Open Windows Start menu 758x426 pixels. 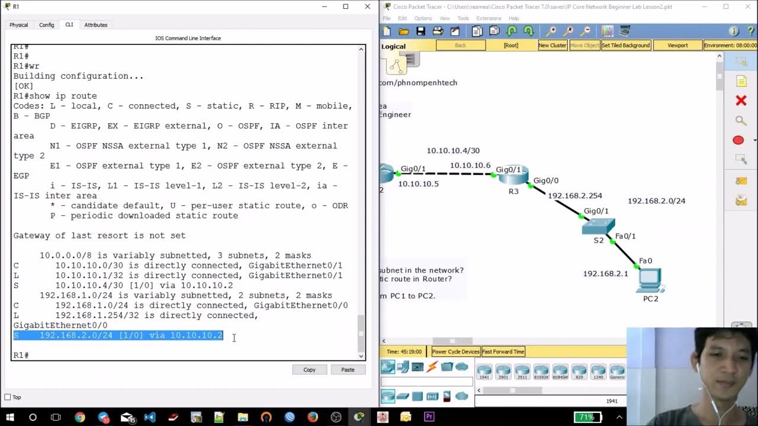(9, 417)
